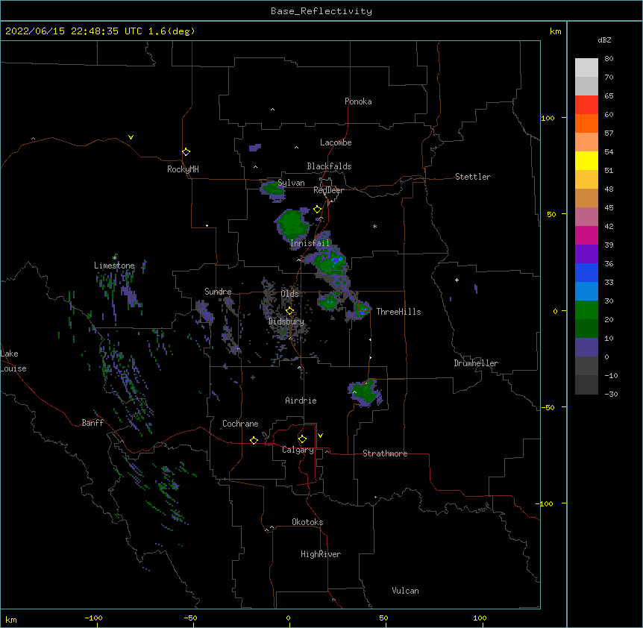Click the white plus marker north of Drumheller
The height and width of the screenshot is (628, 643).
coord(457,280)
